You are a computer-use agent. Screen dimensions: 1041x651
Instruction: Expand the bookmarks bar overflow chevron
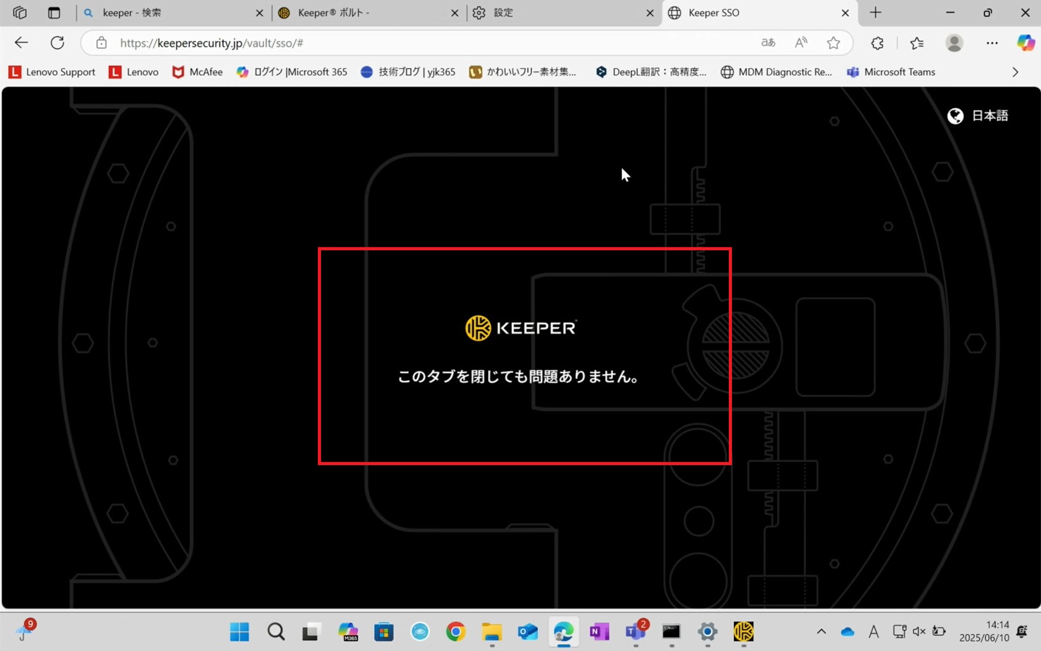tap(1015, 71)
